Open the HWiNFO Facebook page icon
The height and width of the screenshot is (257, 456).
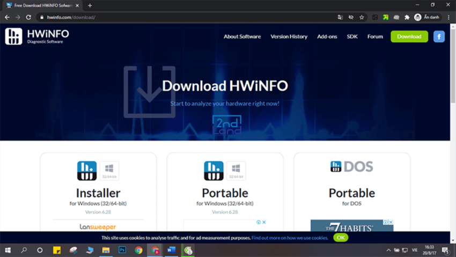point(439,36)
